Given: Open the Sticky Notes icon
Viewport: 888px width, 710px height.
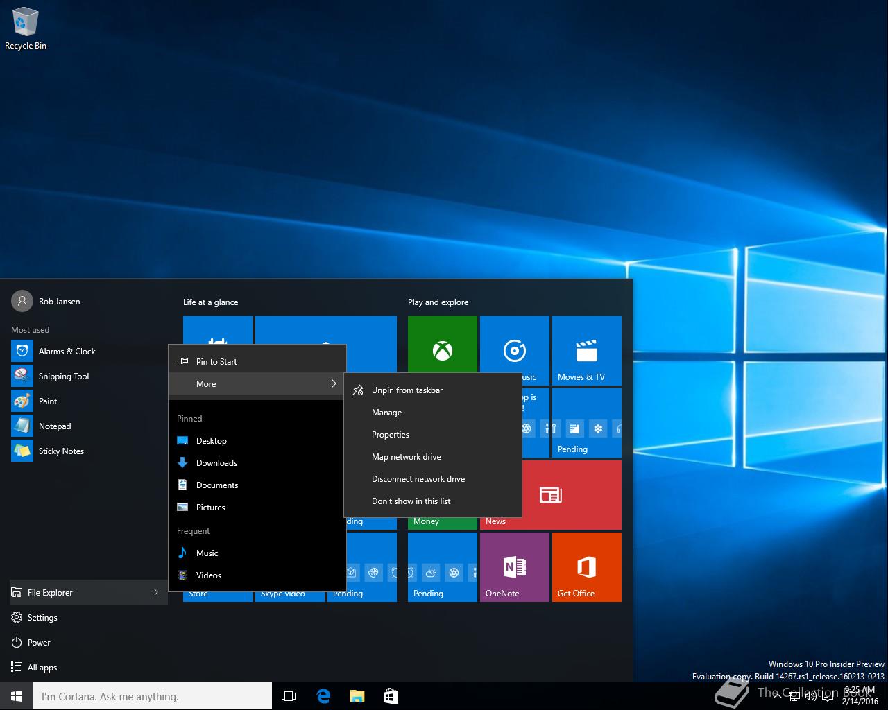Looking at the screenshot, I should 22,451.
